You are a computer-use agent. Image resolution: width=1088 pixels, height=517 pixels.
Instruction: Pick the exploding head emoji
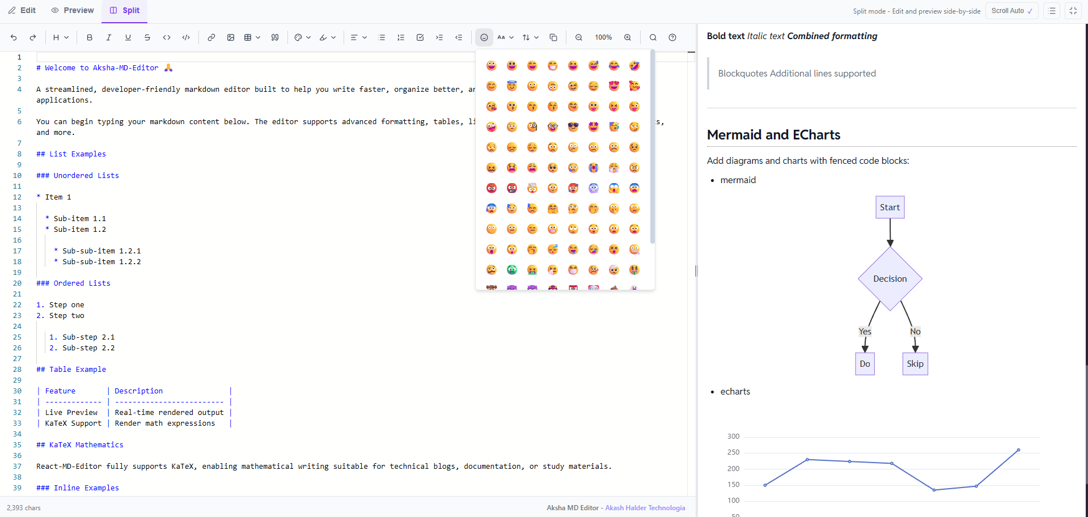tap(532, 188)
